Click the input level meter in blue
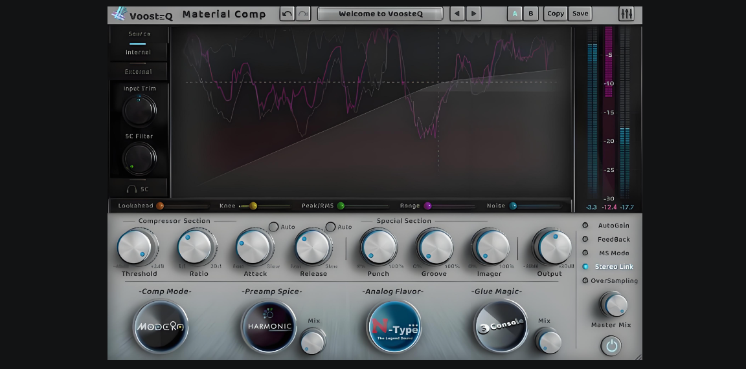The image size is (746, 369). click(x=592, y=113)
